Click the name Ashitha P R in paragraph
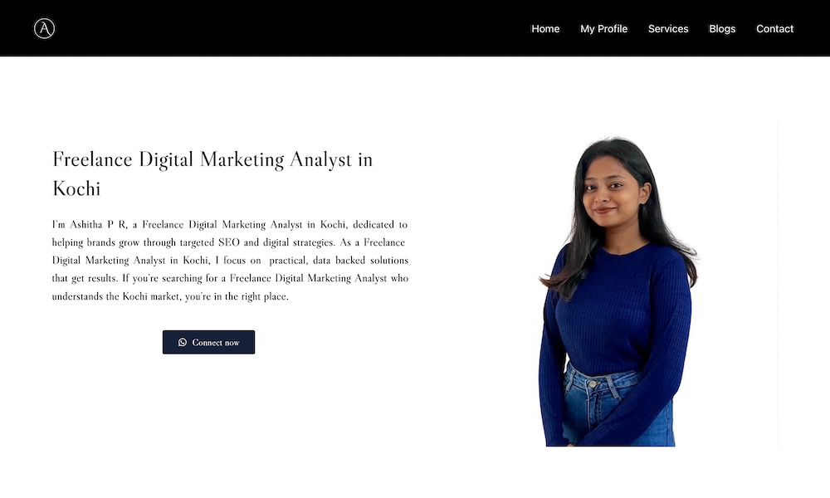This screenshot has height=498, width=830. 98,224
